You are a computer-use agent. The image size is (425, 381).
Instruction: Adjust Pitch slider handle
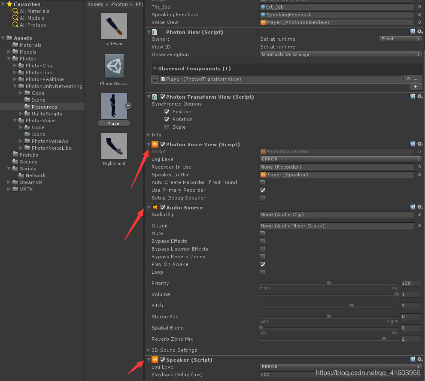(351, 305)
